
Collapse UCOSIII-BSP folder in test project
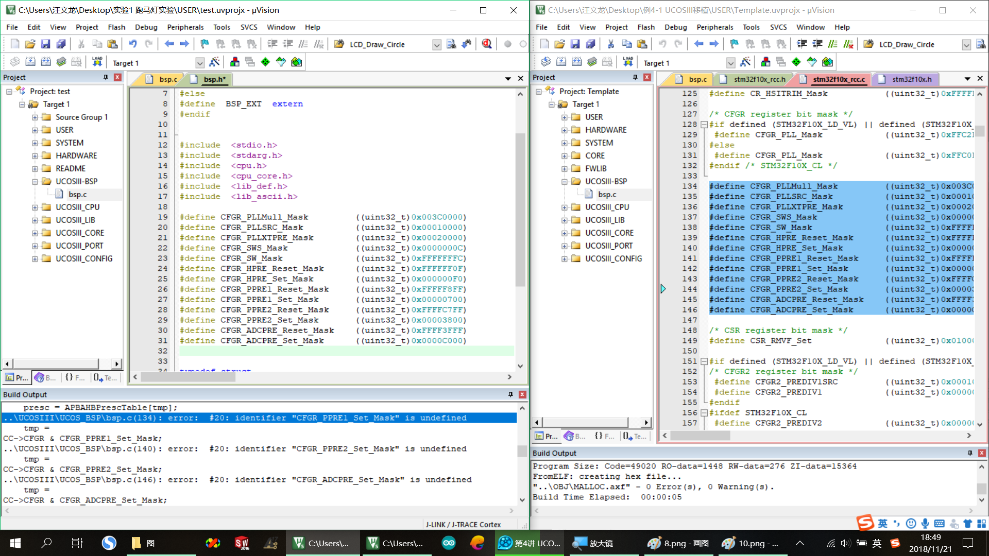pyautogui.click(x=35, y=182)
